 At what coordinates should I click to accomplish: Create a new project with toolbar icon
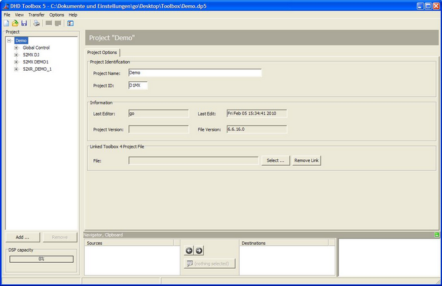point(7,23)
